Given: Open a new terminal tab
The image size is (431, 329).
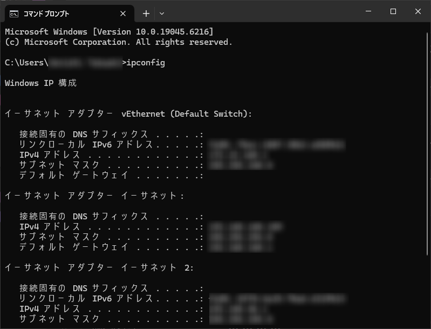Looking at the screenshot, I should 146,14.
